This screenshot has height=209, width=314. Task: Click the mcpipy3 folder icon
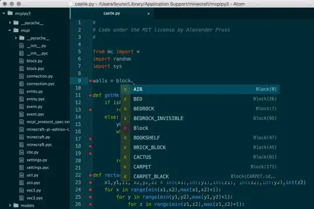(10, 13)
